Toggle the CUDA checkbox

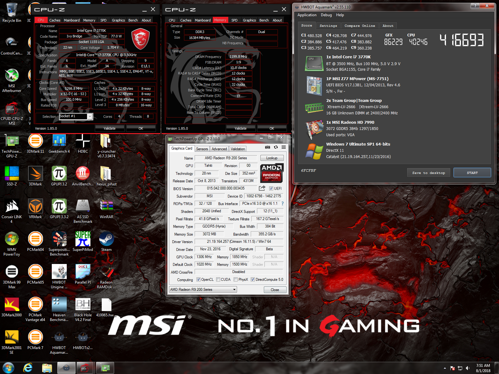click(x=218, y=280)
